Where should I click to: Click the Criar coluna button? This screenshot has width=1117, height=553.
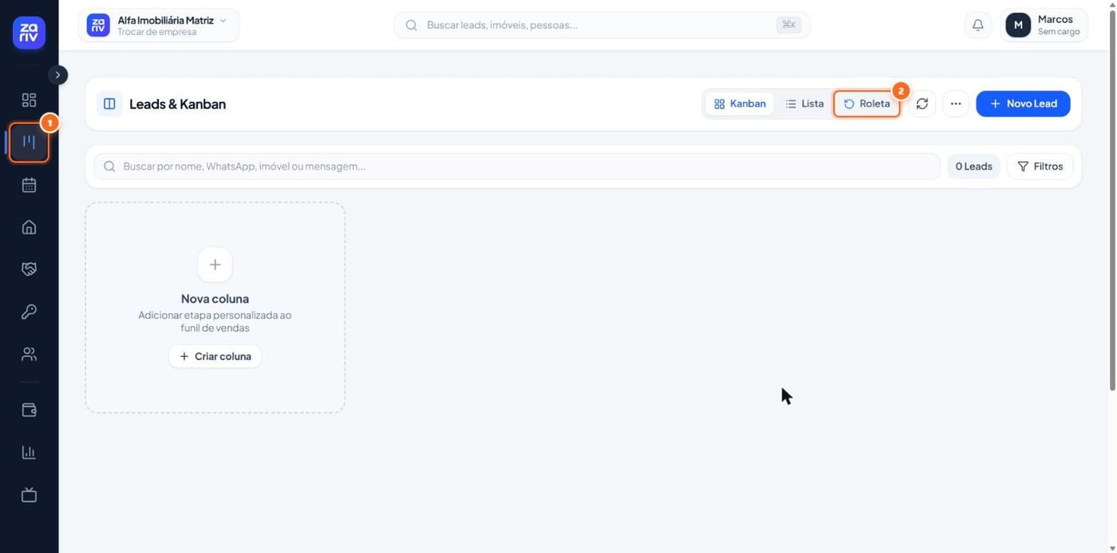tap(215, 356)
